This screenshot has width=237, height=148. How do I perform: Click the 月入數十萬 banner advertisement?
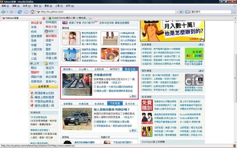coord(172,31)
